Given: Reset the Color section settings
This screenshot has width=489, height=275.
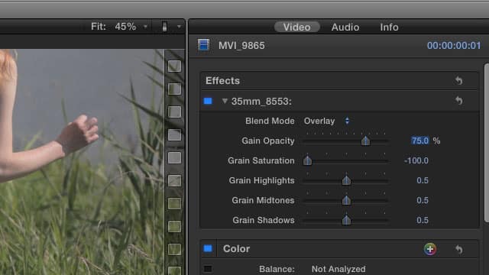Looking at the screenshot, I should click(x=458, y=249).
